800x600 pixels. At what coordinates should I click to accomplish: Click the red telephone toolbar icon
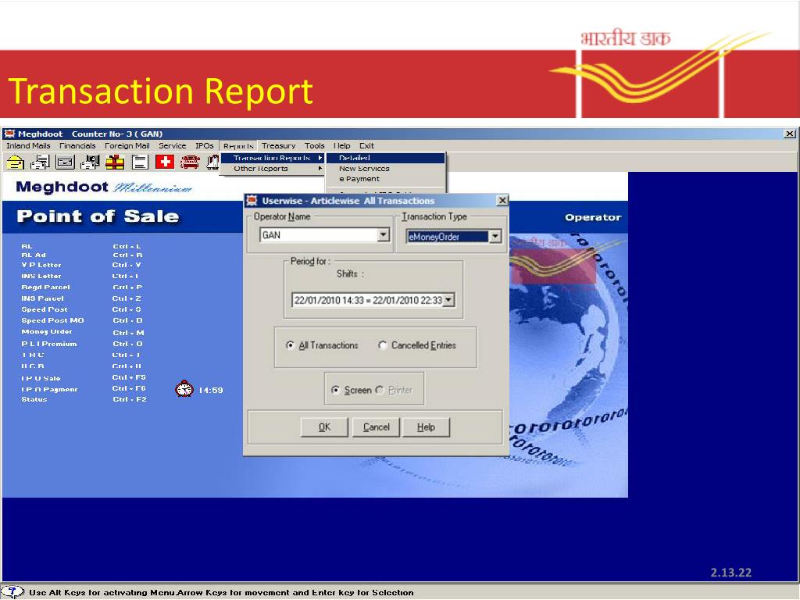point(190,162)
